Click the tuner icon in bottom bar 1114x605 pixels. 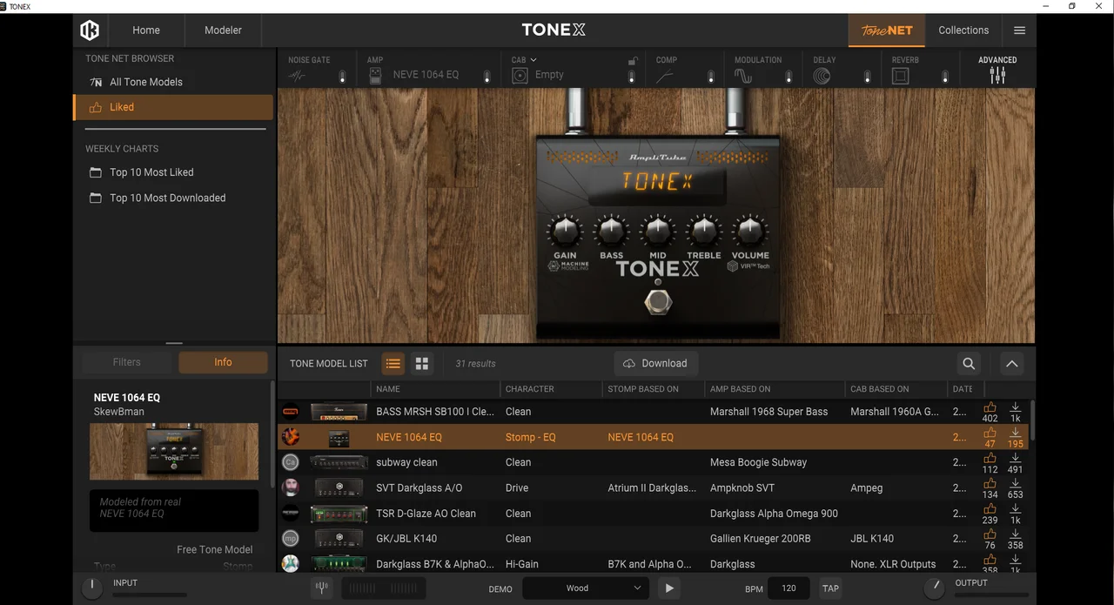(x=322, y=588)
